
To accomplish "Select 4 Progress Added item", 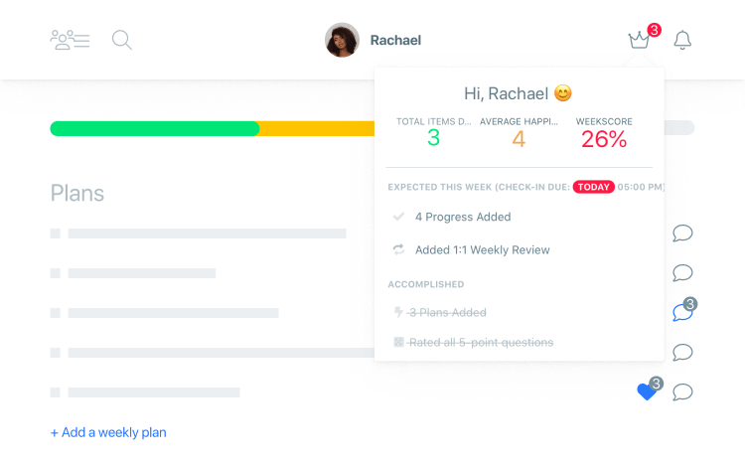I will [463, 217].
